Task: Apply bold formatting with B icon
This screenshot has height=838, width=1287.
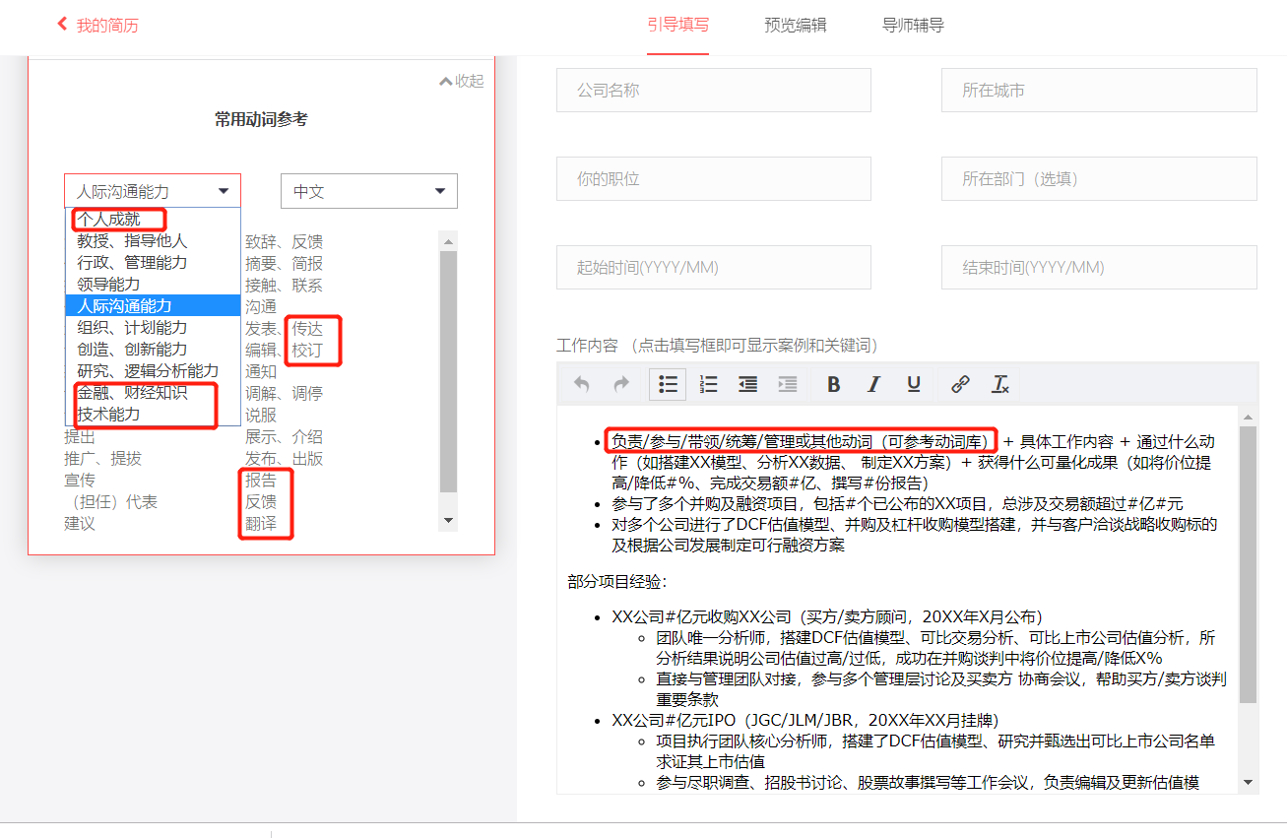Action: click(834, 384)
